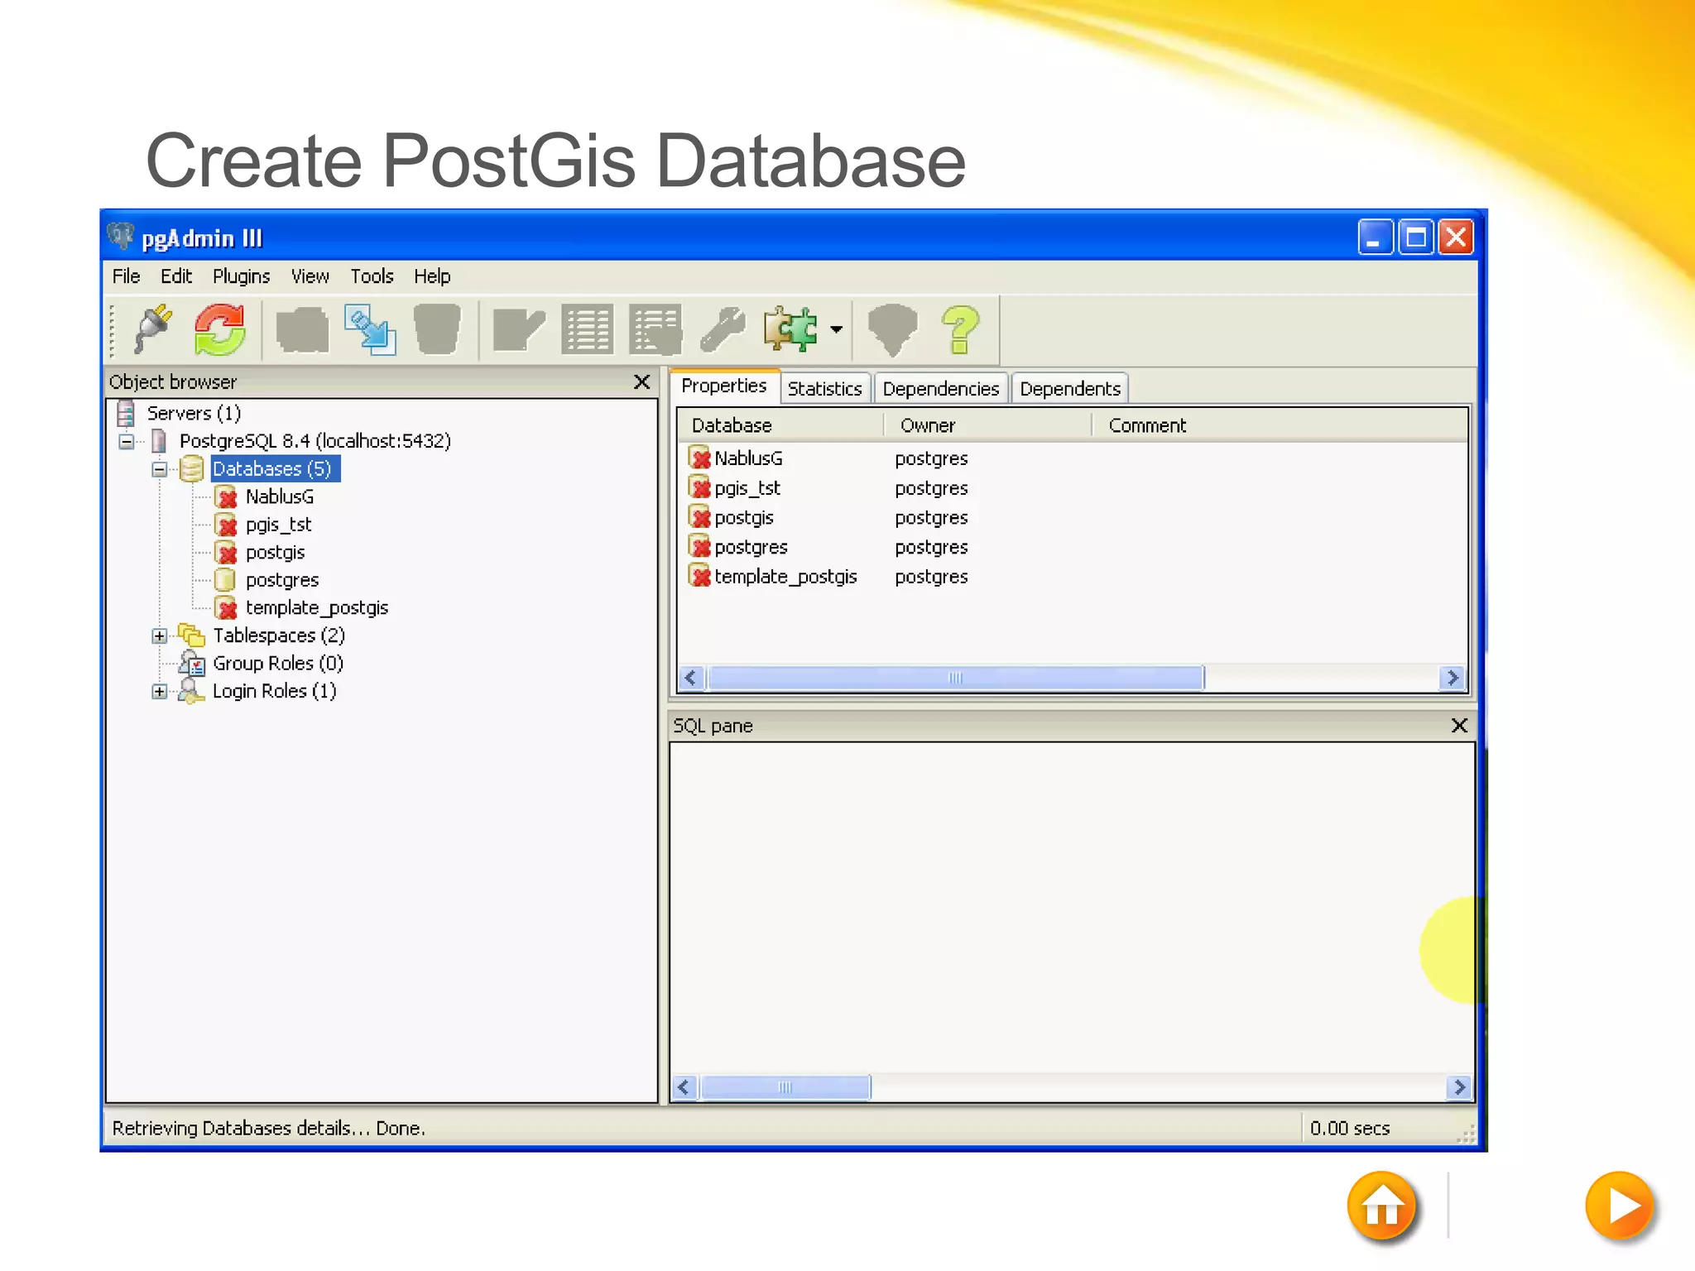The image size is (1695, 1271).
Task: Maximize the pgAdmin III window
Action: pos(1416,237)
